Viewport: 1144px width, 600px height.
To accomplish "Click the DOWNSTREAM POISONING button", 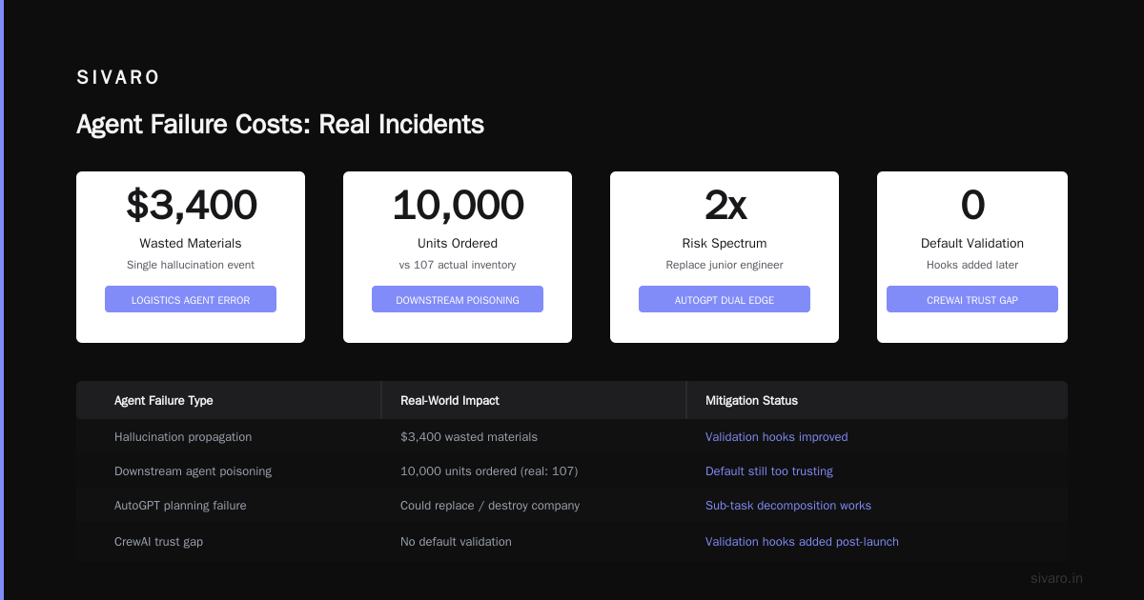I will (x=458, y=299).
